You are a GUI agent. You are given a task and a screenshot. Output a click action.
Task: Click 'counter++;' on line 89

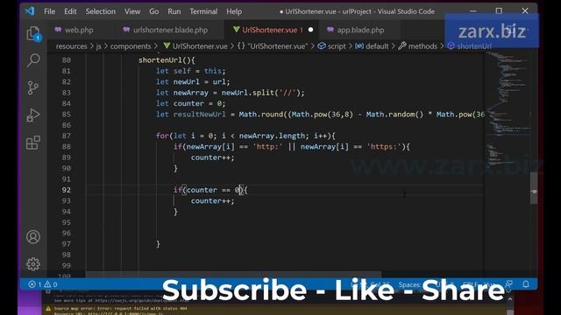212,157
